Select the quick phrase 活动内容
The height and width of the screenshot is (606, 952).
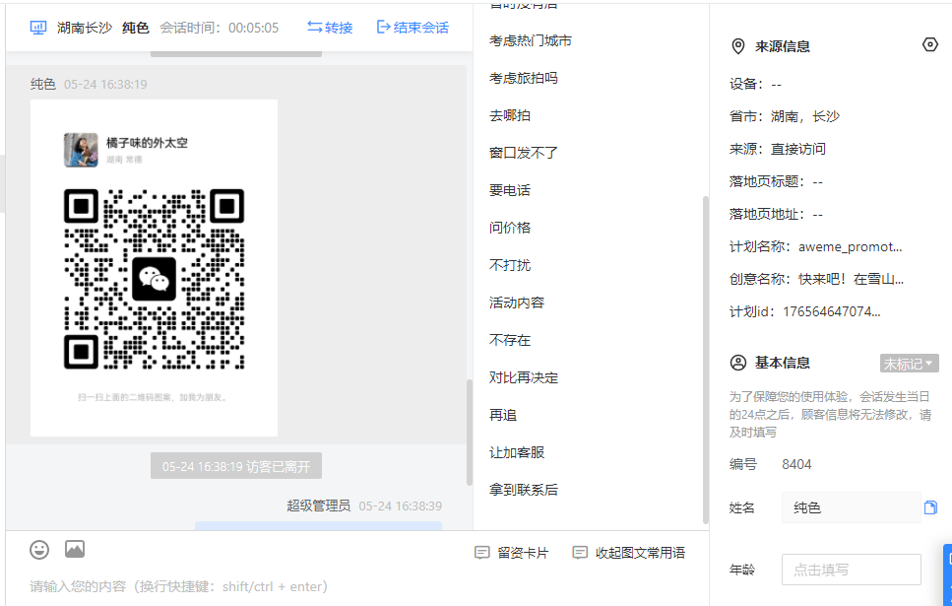click(x=517, y=303)
